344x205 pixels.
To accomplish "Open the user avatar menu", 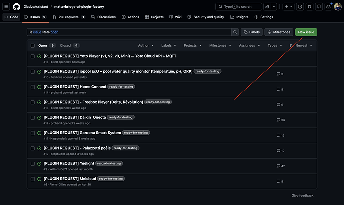I will tap(338, 7).
